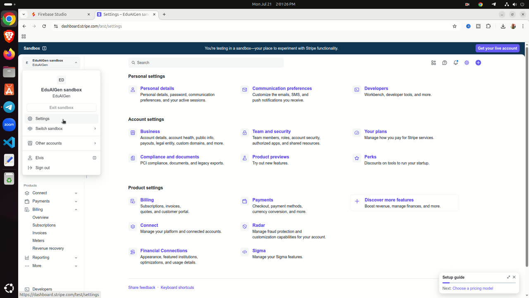Open Billing Overview in the sidebar

click(x=41, y=217)
